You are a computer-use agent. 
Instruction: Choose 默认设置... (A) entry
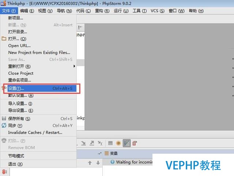point(38,95)
